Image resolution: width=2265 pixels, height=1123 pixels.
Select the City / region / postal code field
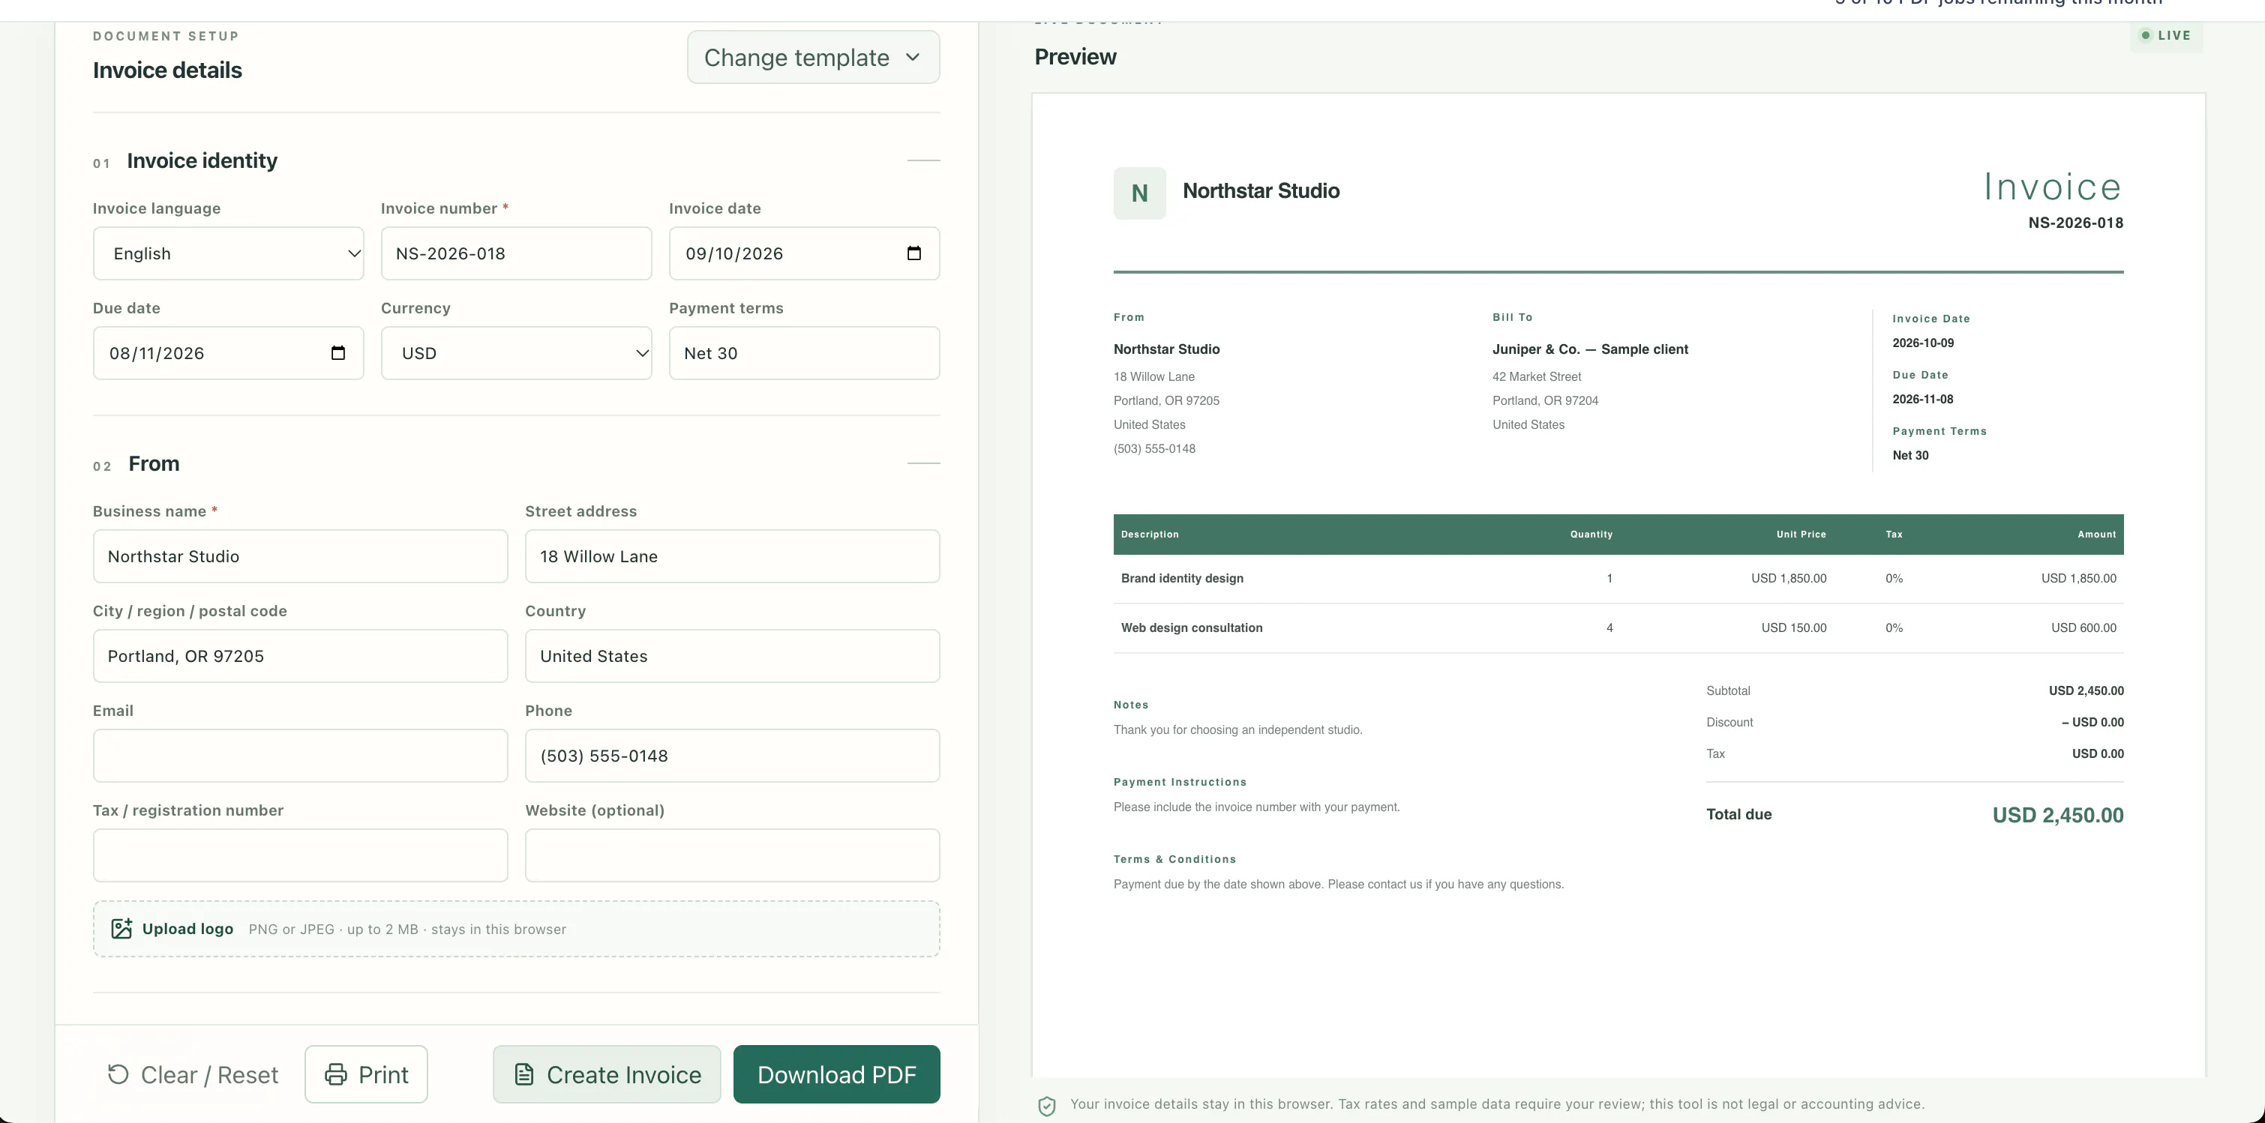click(301, 657)
